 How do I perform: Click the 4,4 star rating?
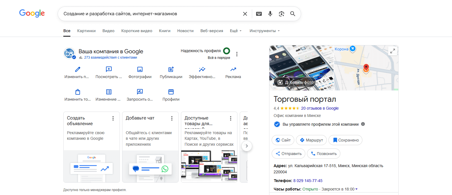tap(286, 108)
